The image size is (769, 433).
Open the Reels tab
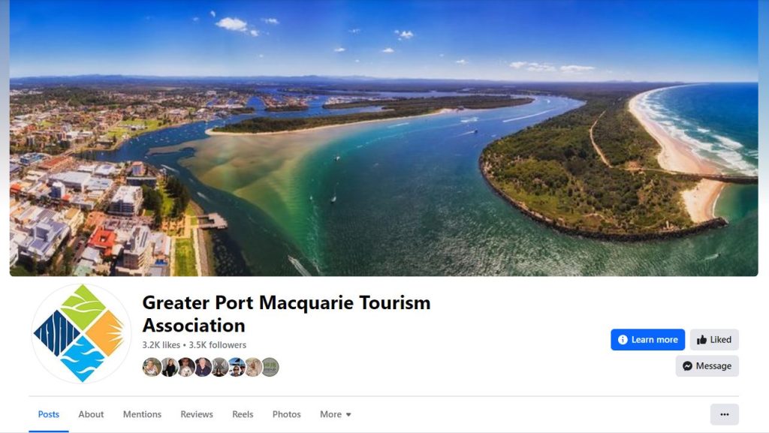pyautogui.click(x=243, y=414)
